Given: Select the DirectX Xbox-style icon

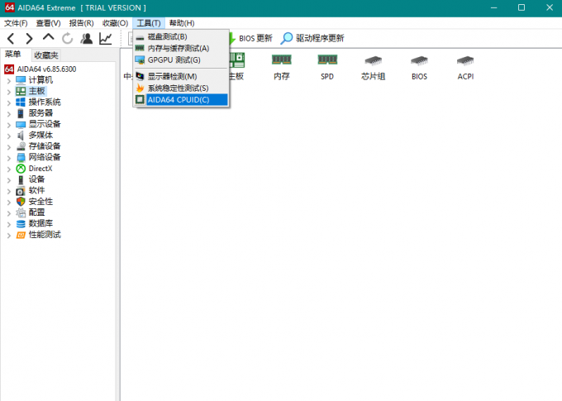Looking at the screenshot, I should 21,169.
